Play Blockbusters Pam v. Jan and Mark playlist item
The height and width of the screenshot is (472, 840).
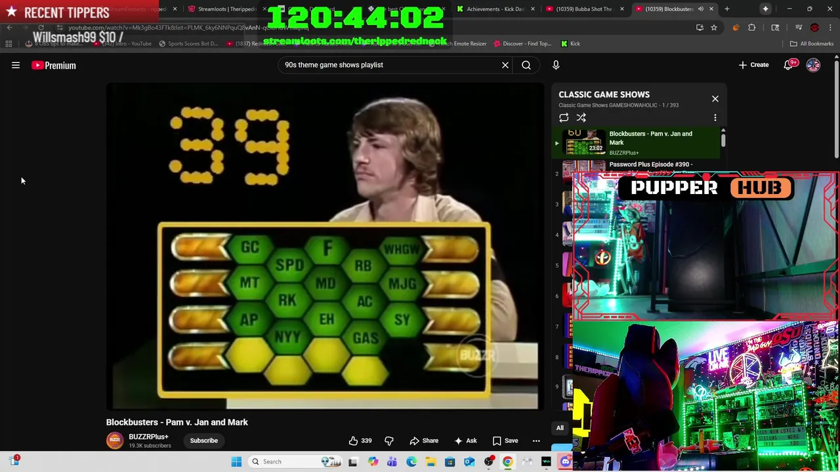[x=637, y=142]
